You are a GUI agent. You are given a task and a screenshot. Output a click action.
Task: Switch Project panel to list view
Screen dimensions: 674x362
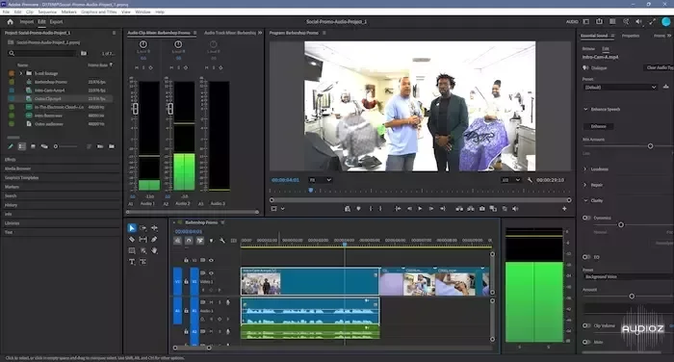(x=21, y=146)
